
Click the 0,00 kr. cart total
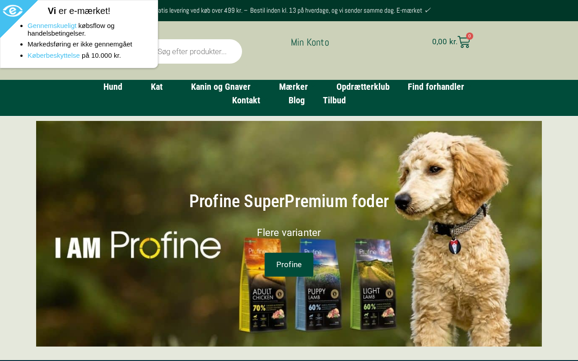coord(445,42)
